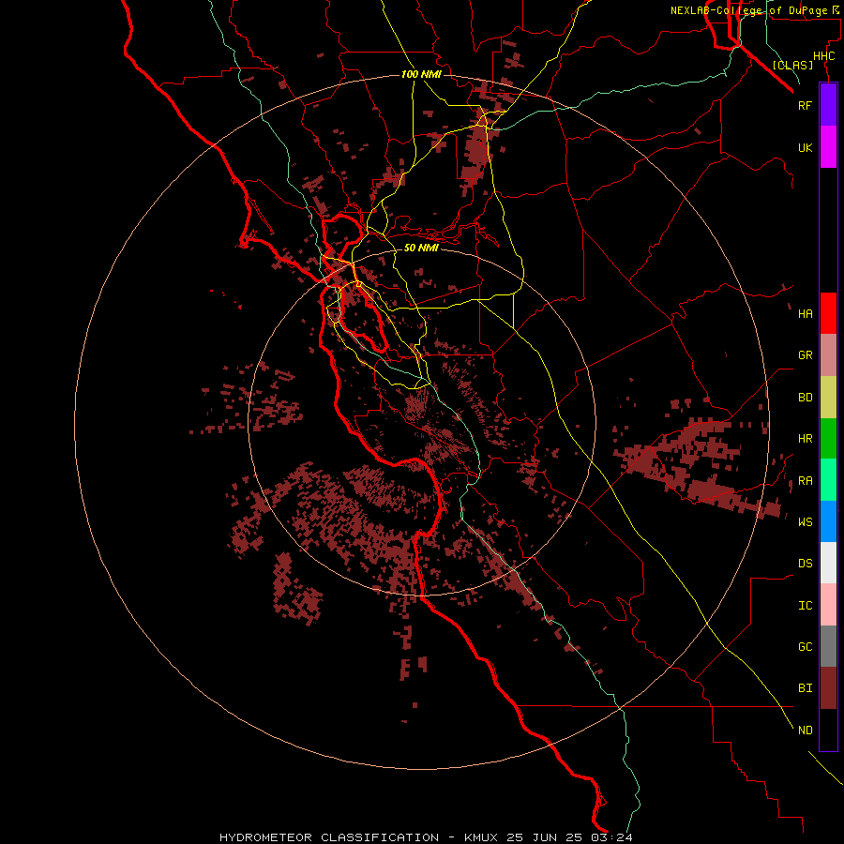Click the 'HYDROMETEOR CLASSIFICATION - KMUX' title text

(360, 837)
